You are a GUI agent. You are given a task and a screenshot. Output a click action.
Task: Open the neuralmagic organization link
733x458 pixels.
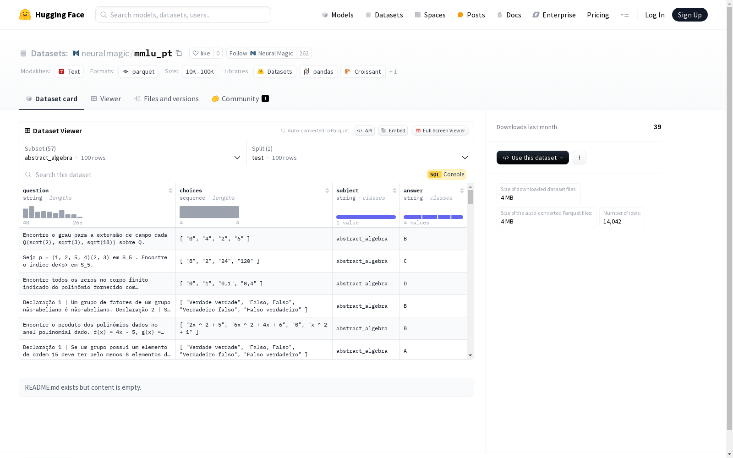point(105,53)
